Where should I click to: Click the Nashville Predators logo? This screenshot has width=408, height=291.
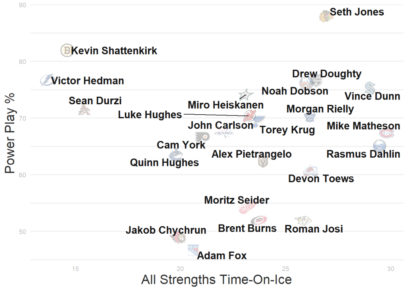tap(303, 221)
